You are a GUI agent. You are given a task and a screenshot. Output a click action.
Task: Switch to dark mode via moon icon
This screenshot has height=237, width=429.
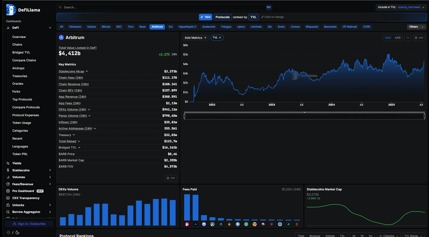(x=17, y=232)
